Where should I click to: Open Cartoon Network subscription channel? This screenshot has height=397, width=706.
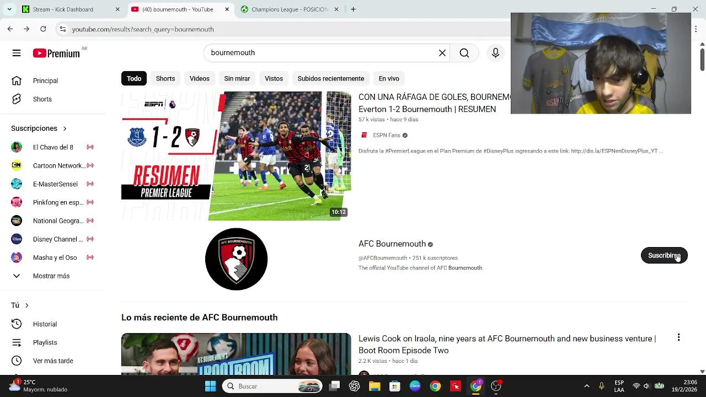[x=52, y=165]
